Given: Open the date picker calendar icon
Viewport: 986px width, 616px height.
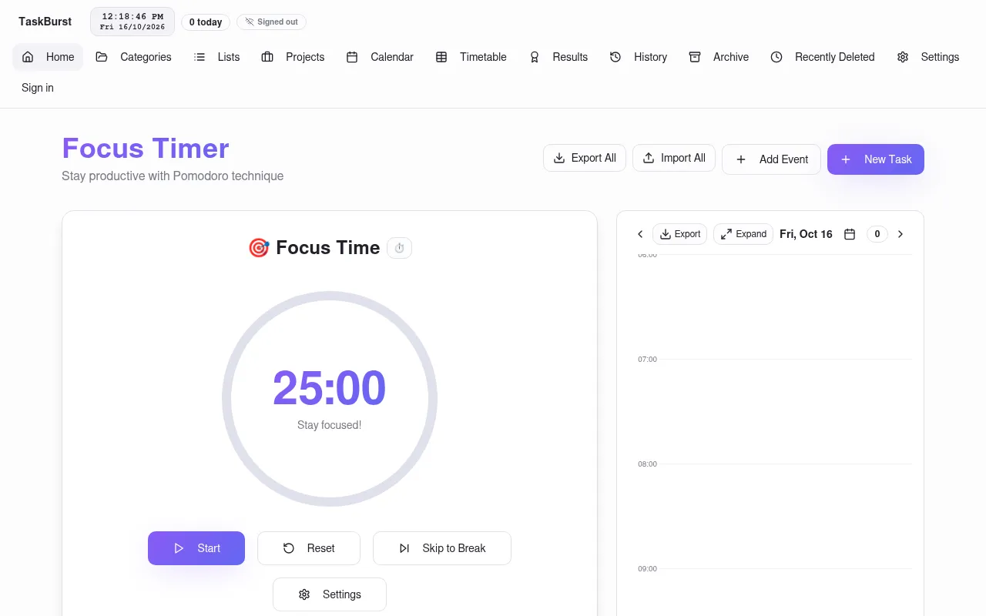Looking at the screenshot, I should [x=850, y=234].
